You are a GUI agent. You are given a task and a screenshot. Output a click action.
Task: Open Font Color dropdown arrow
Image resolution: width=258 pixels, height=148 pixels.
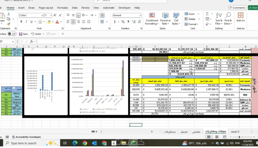click(61, 22)
